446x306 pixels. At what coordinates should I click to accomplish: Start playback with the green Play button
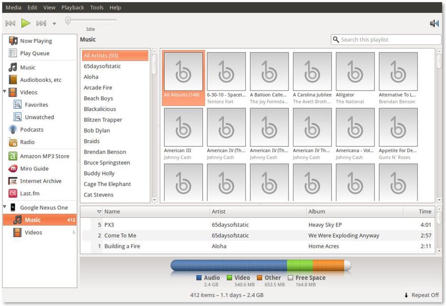pyautogui.click(x=26, y=23)
